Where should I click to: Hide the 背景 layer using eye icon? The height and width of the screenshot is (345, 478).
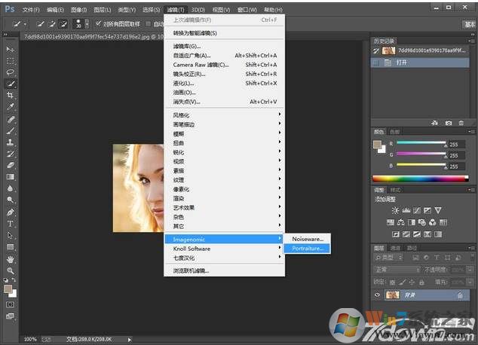378,295
